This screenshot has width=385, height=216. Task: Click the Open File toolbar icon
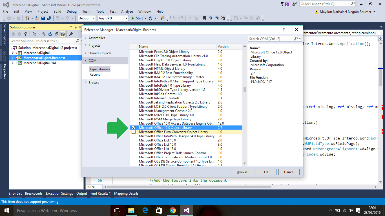37,18
